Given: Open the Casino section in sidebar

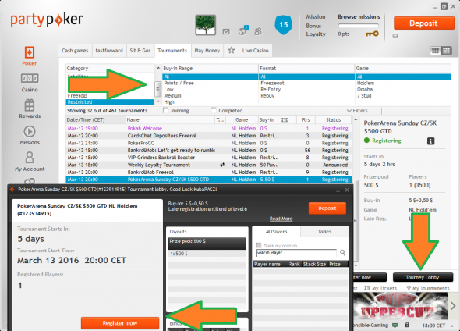Looking at the screenshot, I should pyautogui.click(x=30, y=82).
